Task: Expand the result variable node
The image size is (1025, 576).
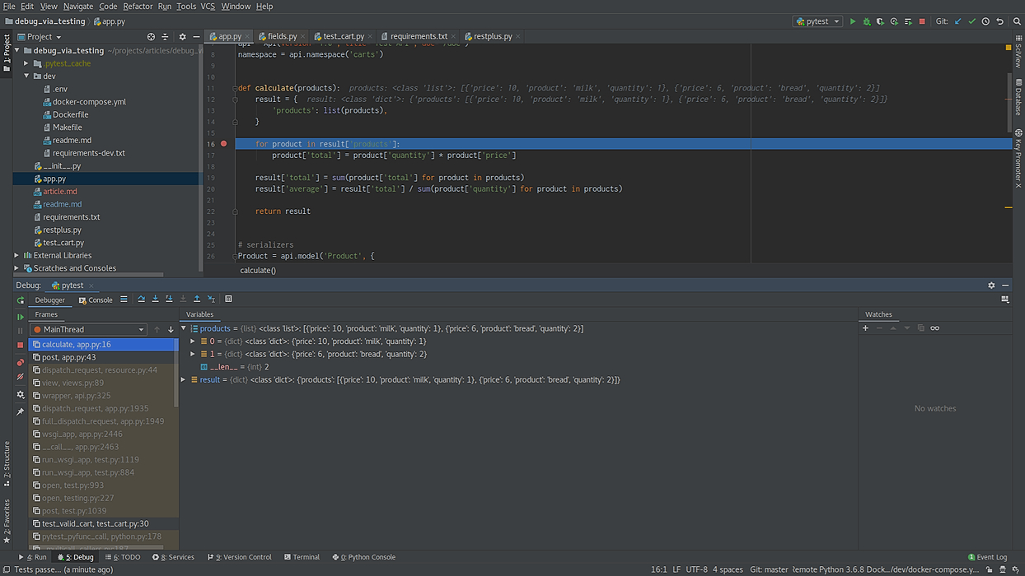Action: click(x=184, y=379)
